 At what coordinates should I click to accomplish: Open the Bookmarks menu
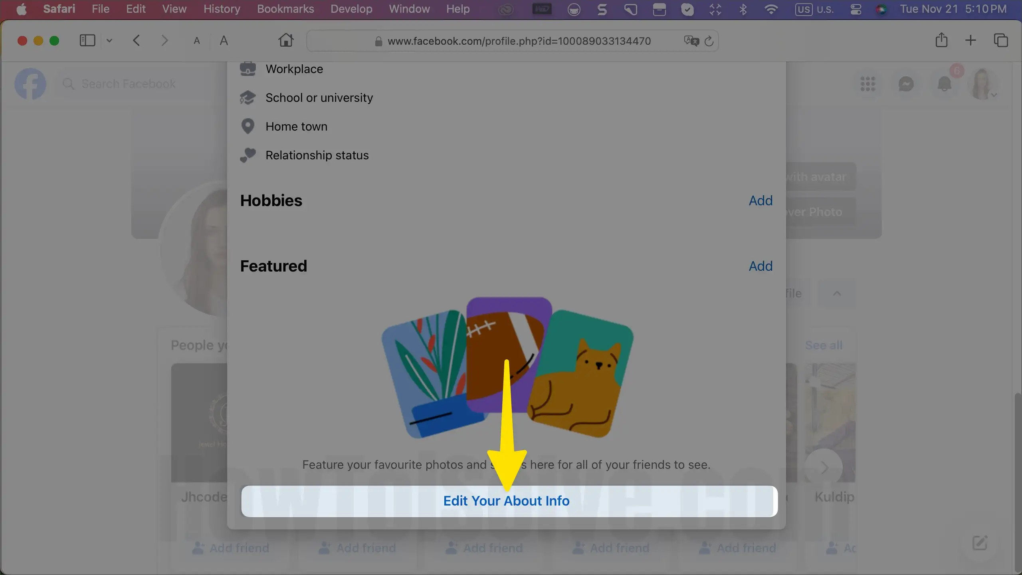pos(285,9)
